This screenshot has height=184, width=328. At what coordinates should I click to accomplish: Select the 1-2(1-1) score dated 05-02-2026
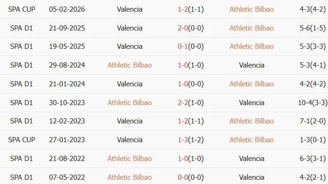point(191,9)
